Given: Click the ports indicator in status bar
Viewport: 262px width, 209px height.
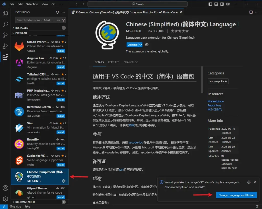Looking at the screenshot, I should click(x=27, y=207).
